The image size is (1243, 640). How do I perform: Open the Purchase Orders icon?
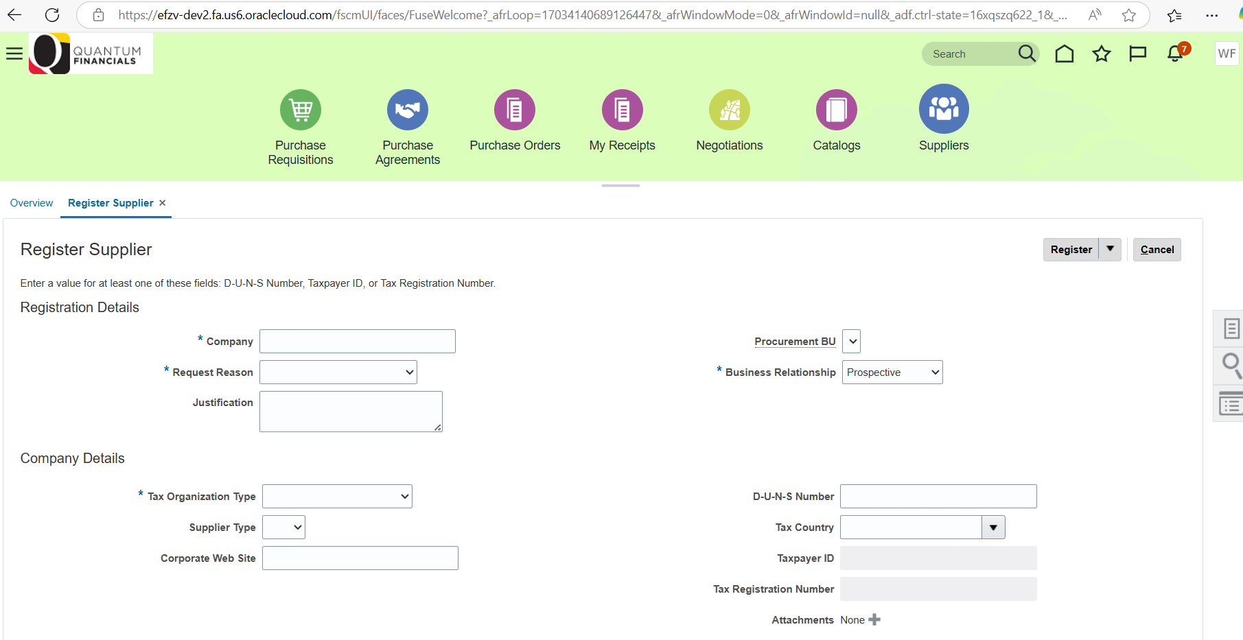[x=515, y=110]
